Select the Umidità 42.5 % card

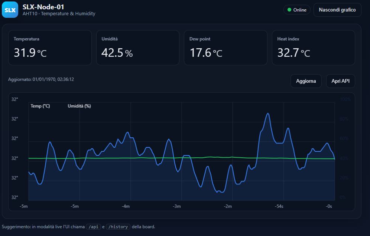(137, 47)
